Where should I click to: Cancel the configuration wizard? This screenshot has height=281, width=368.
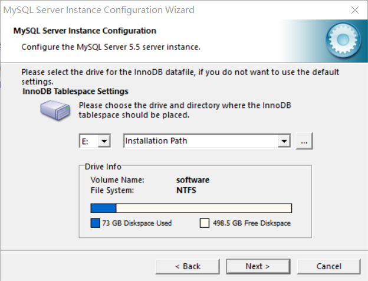[329, 266]
